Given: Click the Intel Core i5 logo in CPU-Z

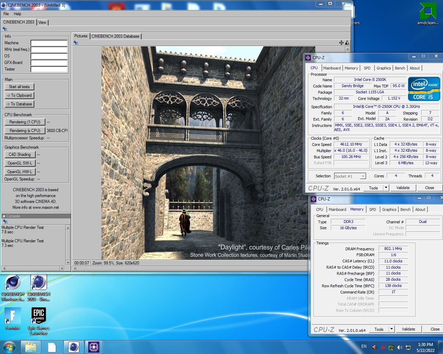Looking at the screenshot, I should pos(424,89).
